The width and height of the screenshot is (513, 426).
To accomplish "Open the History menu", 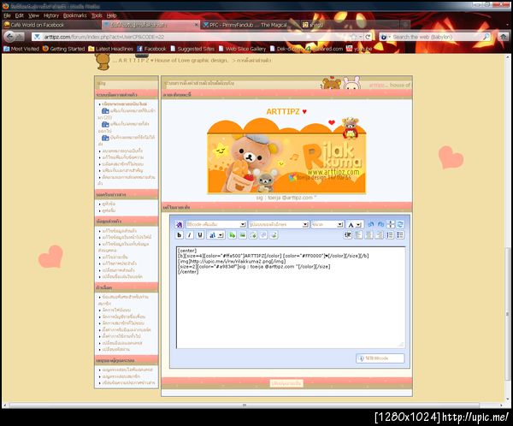I will click(x=51, y=15).
